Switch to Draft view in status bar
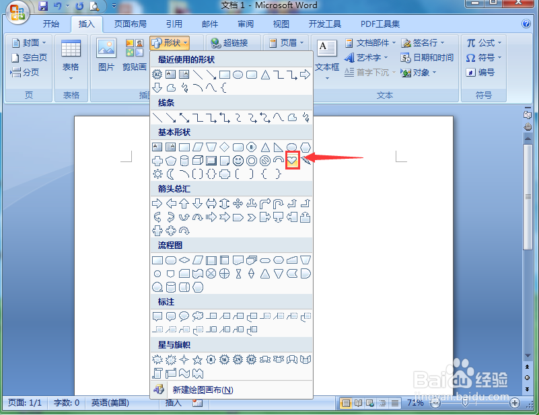This screenshot has height=415, width=539. click(x=395, y=403)
